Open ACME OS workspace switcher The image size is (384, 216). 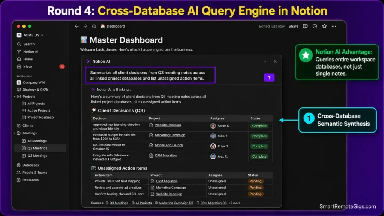pos(30,35)
